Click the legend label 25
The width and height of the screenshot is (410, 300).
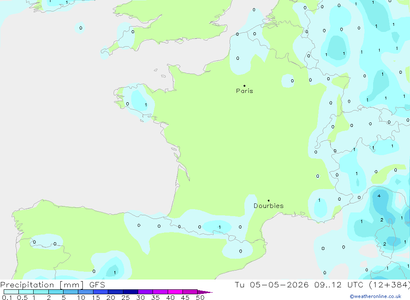pos(125,298)
